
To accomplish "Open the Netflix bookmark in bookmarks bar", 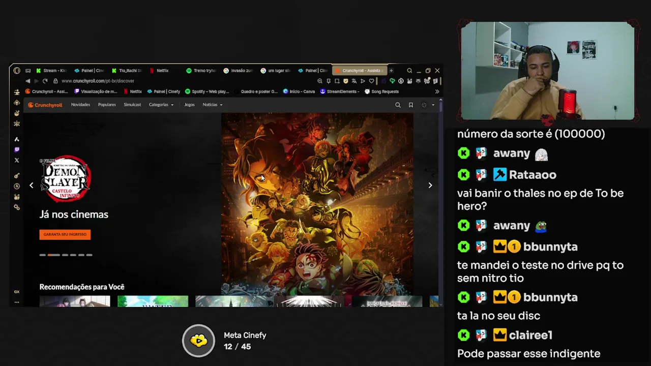I will (x=132, y=91).
